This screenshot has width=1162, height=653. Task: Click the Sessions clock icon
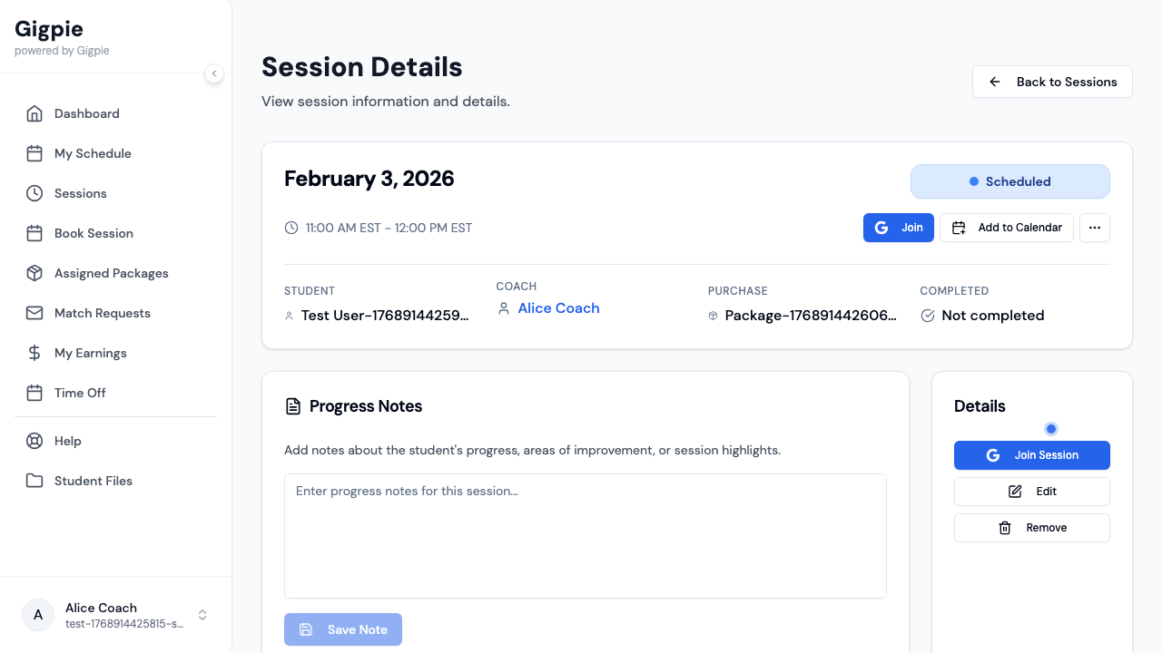point(34,193)
